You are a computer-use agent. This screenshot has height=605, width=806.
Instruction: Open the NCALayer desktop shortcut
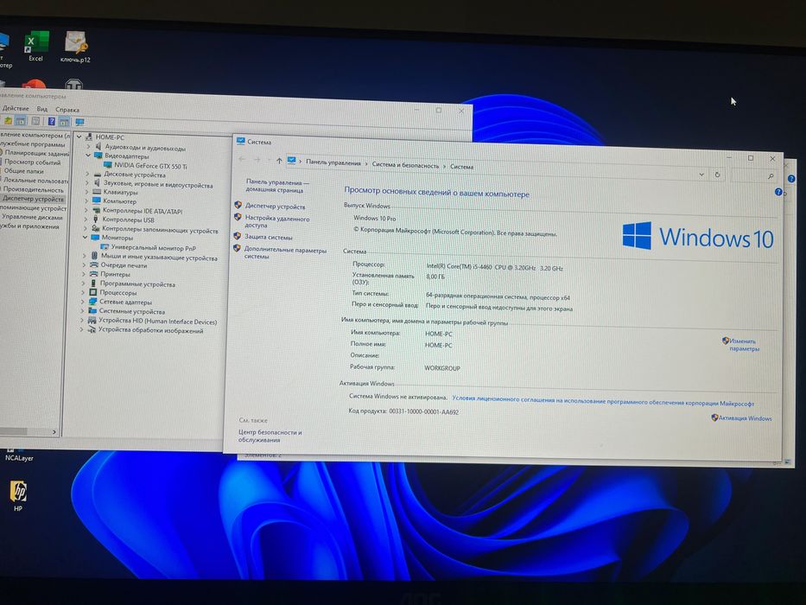[x=19, y=455]
